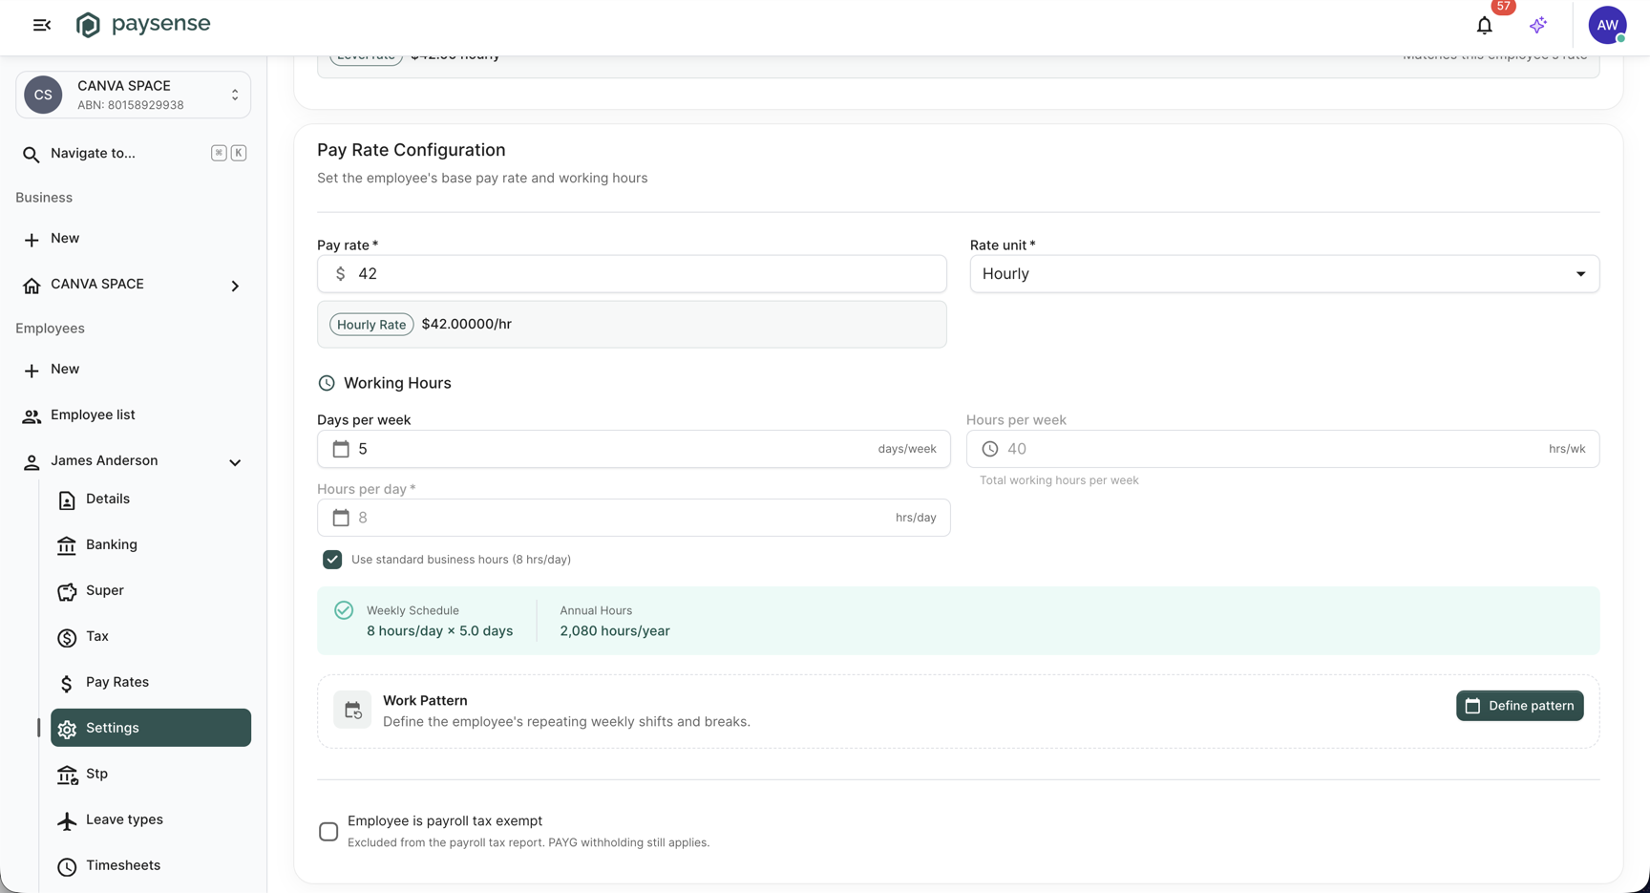Click Navigate to search box
The height and width of the screenshot is (893, 1650).
coord(134,153)
